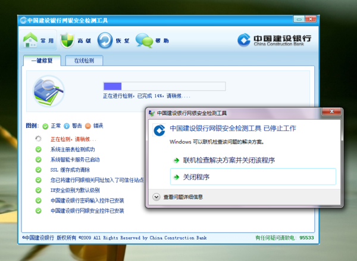Click green check beside SSL 缓存成功清除

point(39,170)
